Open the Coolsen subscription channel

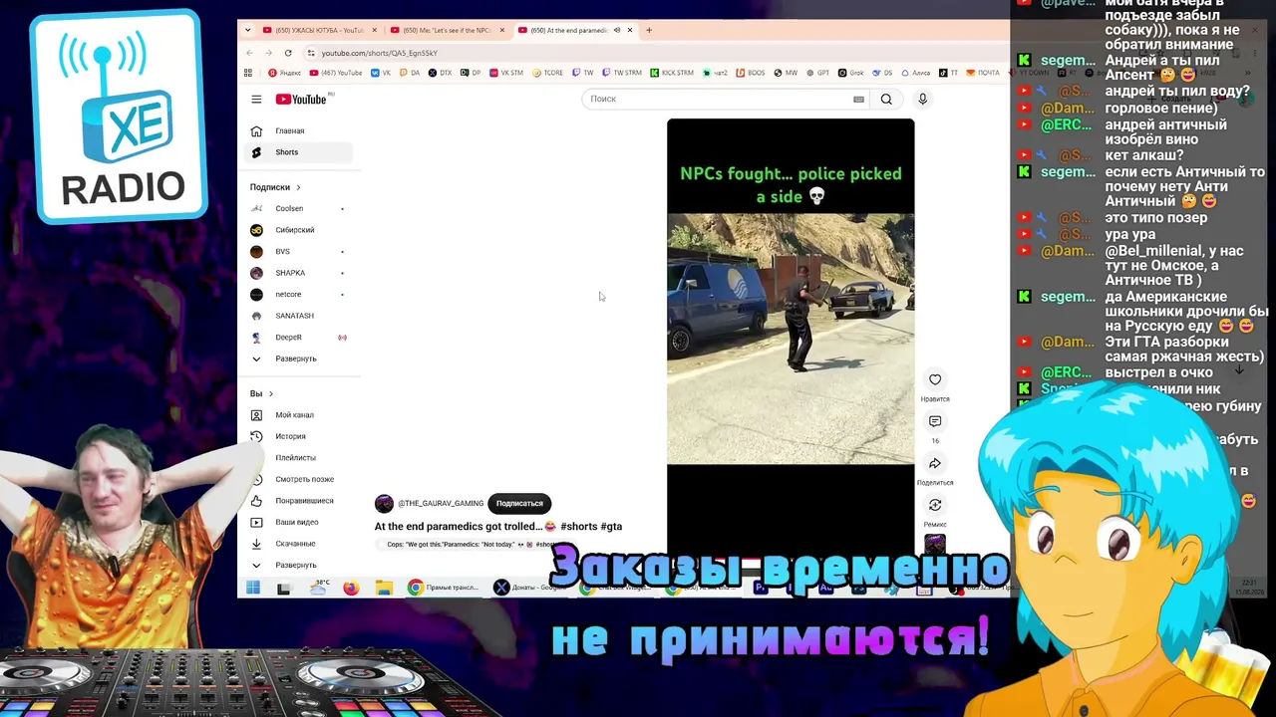pyautogui.click(x=300, y=208)
